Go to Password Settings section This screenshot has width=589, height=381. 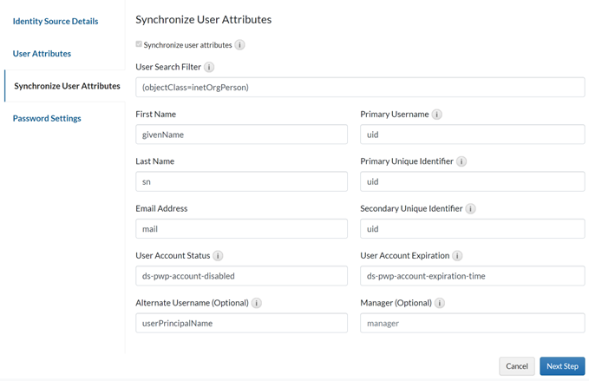pyautogui.click(x=47, y=118)
